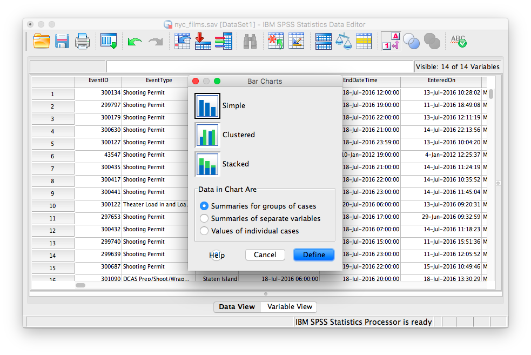This screenshot has width=531, height=355.
Task: Open Variables info toolbar icon
Action: click(x=224, y=41)
